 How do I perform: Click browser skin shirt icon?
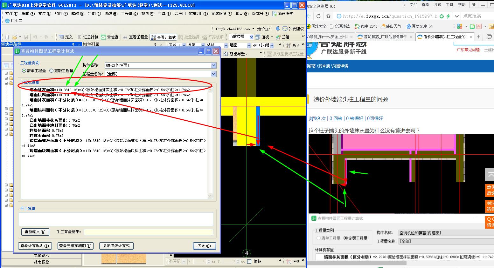coord(474,5)
